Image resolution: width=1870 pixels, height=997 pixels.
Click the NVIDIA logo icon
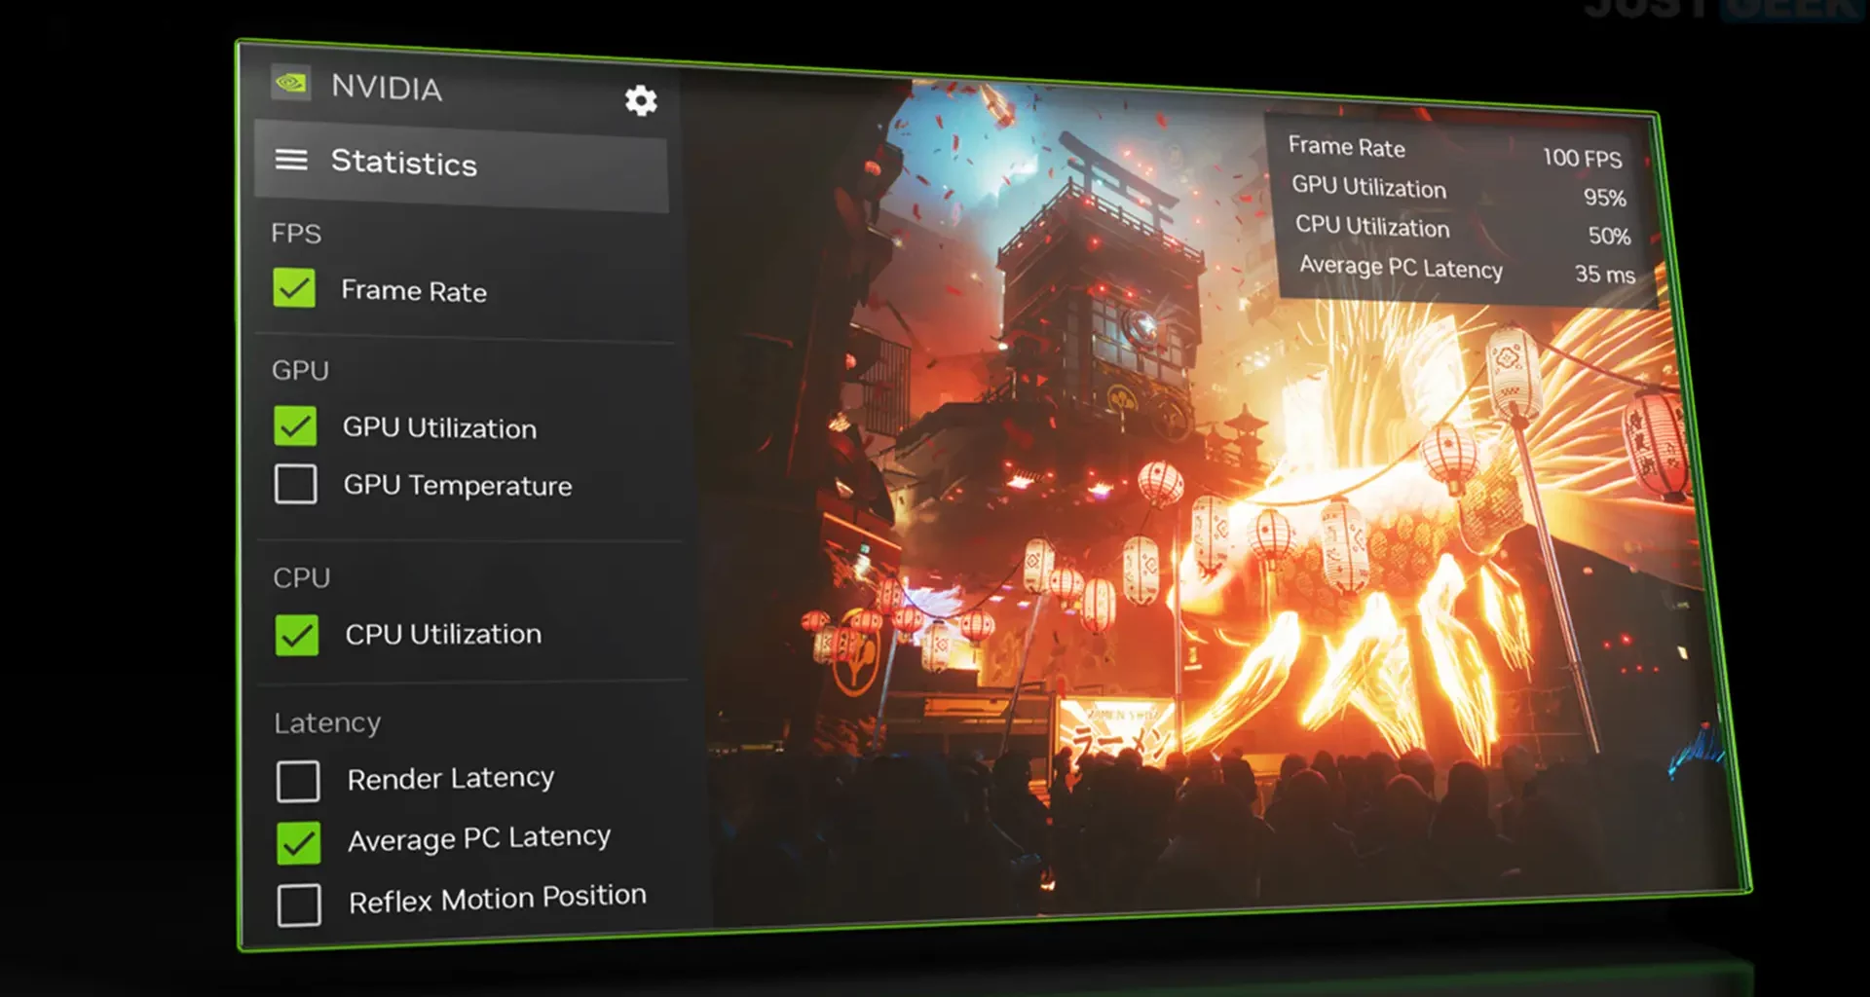290,83
